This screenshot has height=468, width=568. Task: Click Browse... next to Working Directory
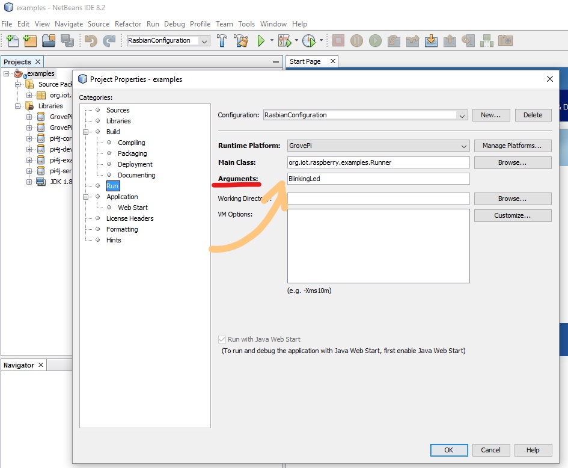coord(513,199)
